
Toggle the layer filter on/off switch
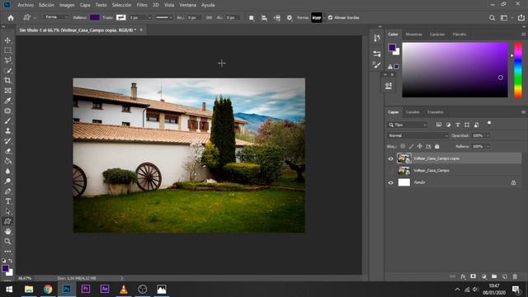tap(489, 124)
